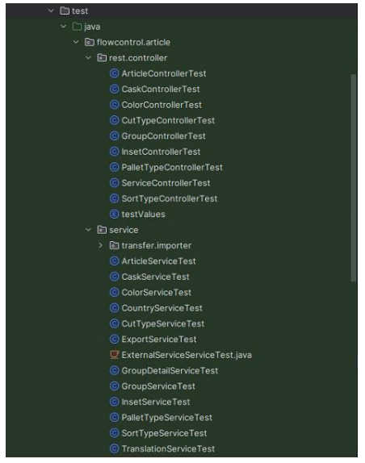This screenshot has height=463, width=365.
Task: Select the rest.controller package label
Action: click(138, 58)
